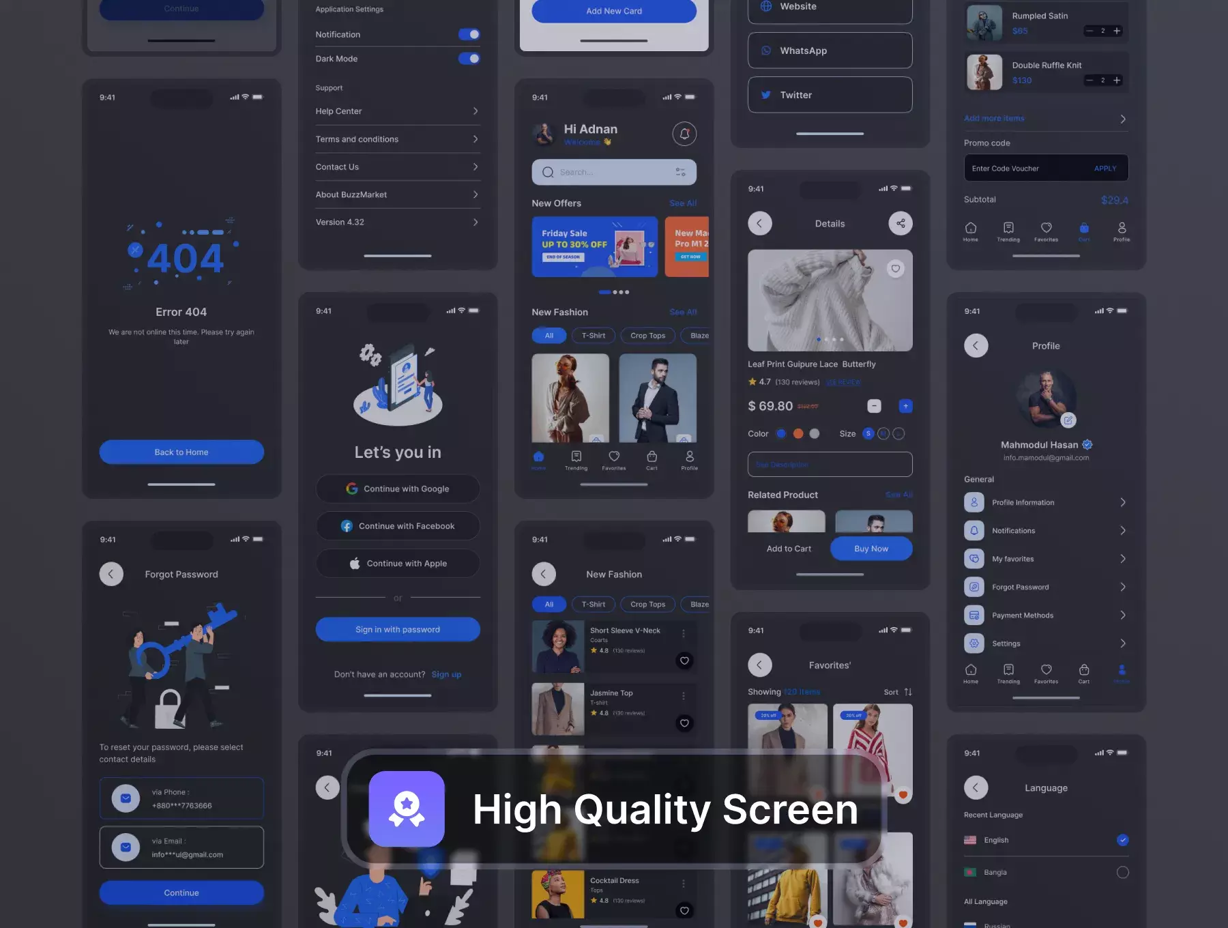Favorite the Leaf Print product image heart
Image resolution: width=1228 pixels, height=928 pixels.
click(x=895, y=268)
